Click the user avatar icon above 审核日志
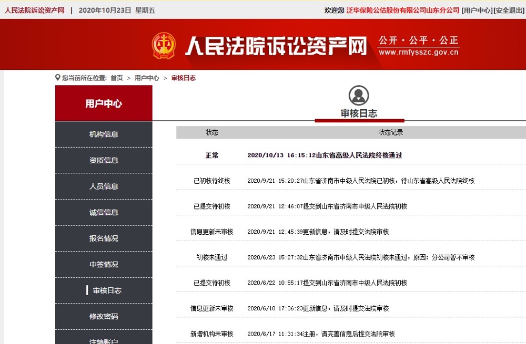This screenshot has width=526, height=344. click(x=359, y=95)
